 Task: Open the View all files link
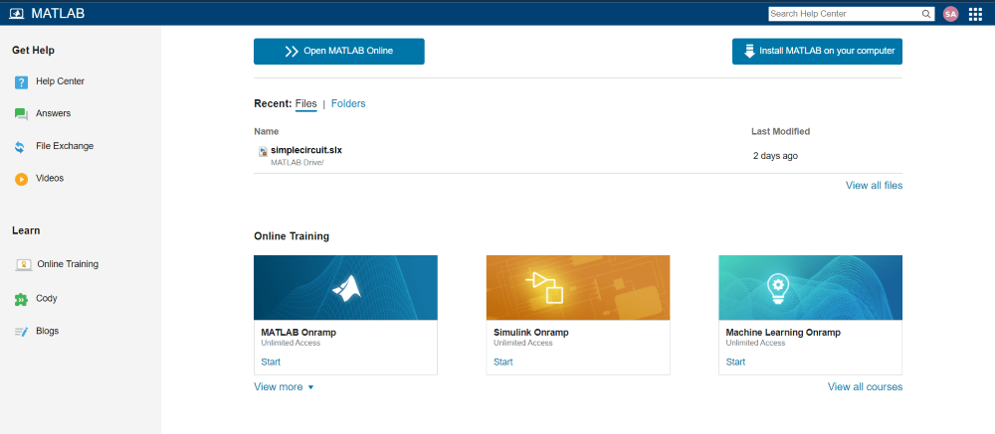point(874,186)
